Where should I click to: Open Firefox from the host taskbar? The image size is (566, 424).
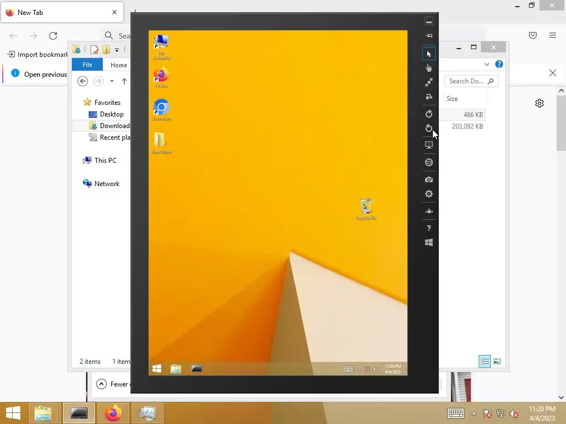point(113,413)
